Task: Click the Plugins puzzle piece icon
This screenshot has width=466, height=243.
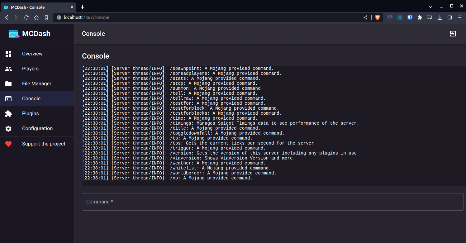Action: (x=8, y=114)
